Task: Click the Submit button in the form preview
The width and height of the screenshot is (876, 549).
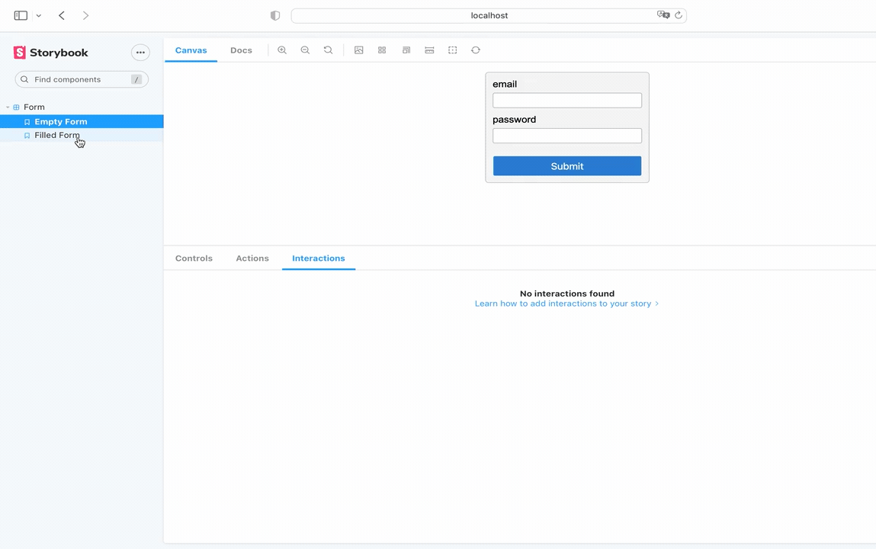Action: click(x=566, y=165)
